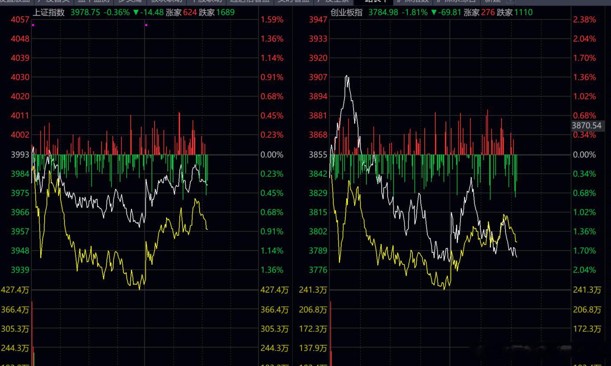611x366 pixels.
Task: Click the 3939 lowest price label
Action: tap(20, 270)
